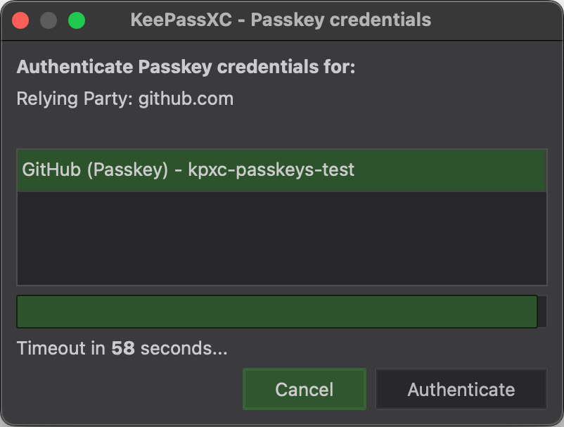Click the GitHub (Passkey) words in entry

coord(95,170)
